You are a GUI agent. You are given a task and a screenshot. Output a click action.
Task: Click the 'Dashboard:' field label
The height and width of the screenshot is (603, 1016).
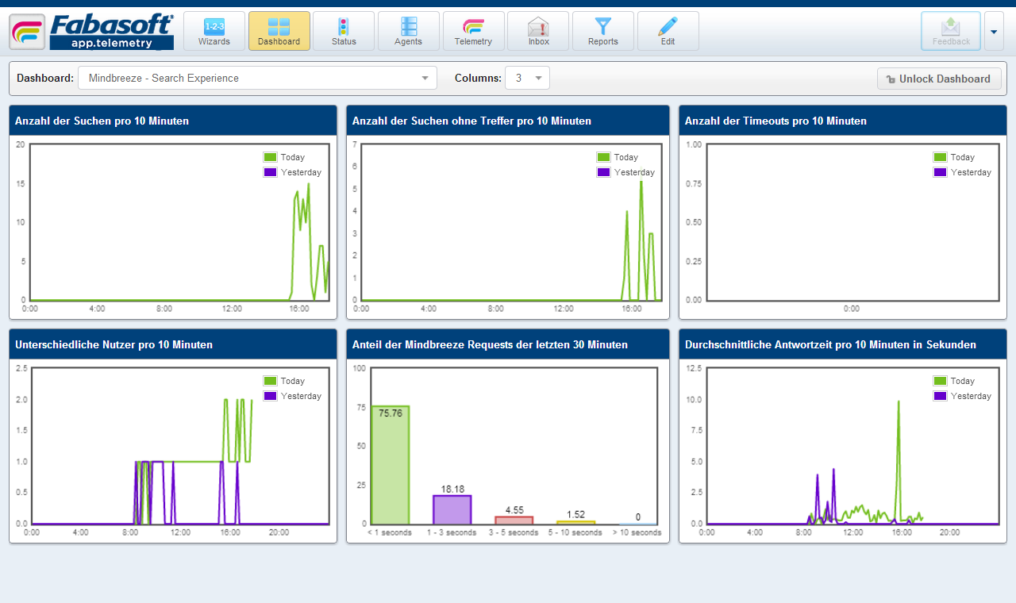click(x=45, y=78)
